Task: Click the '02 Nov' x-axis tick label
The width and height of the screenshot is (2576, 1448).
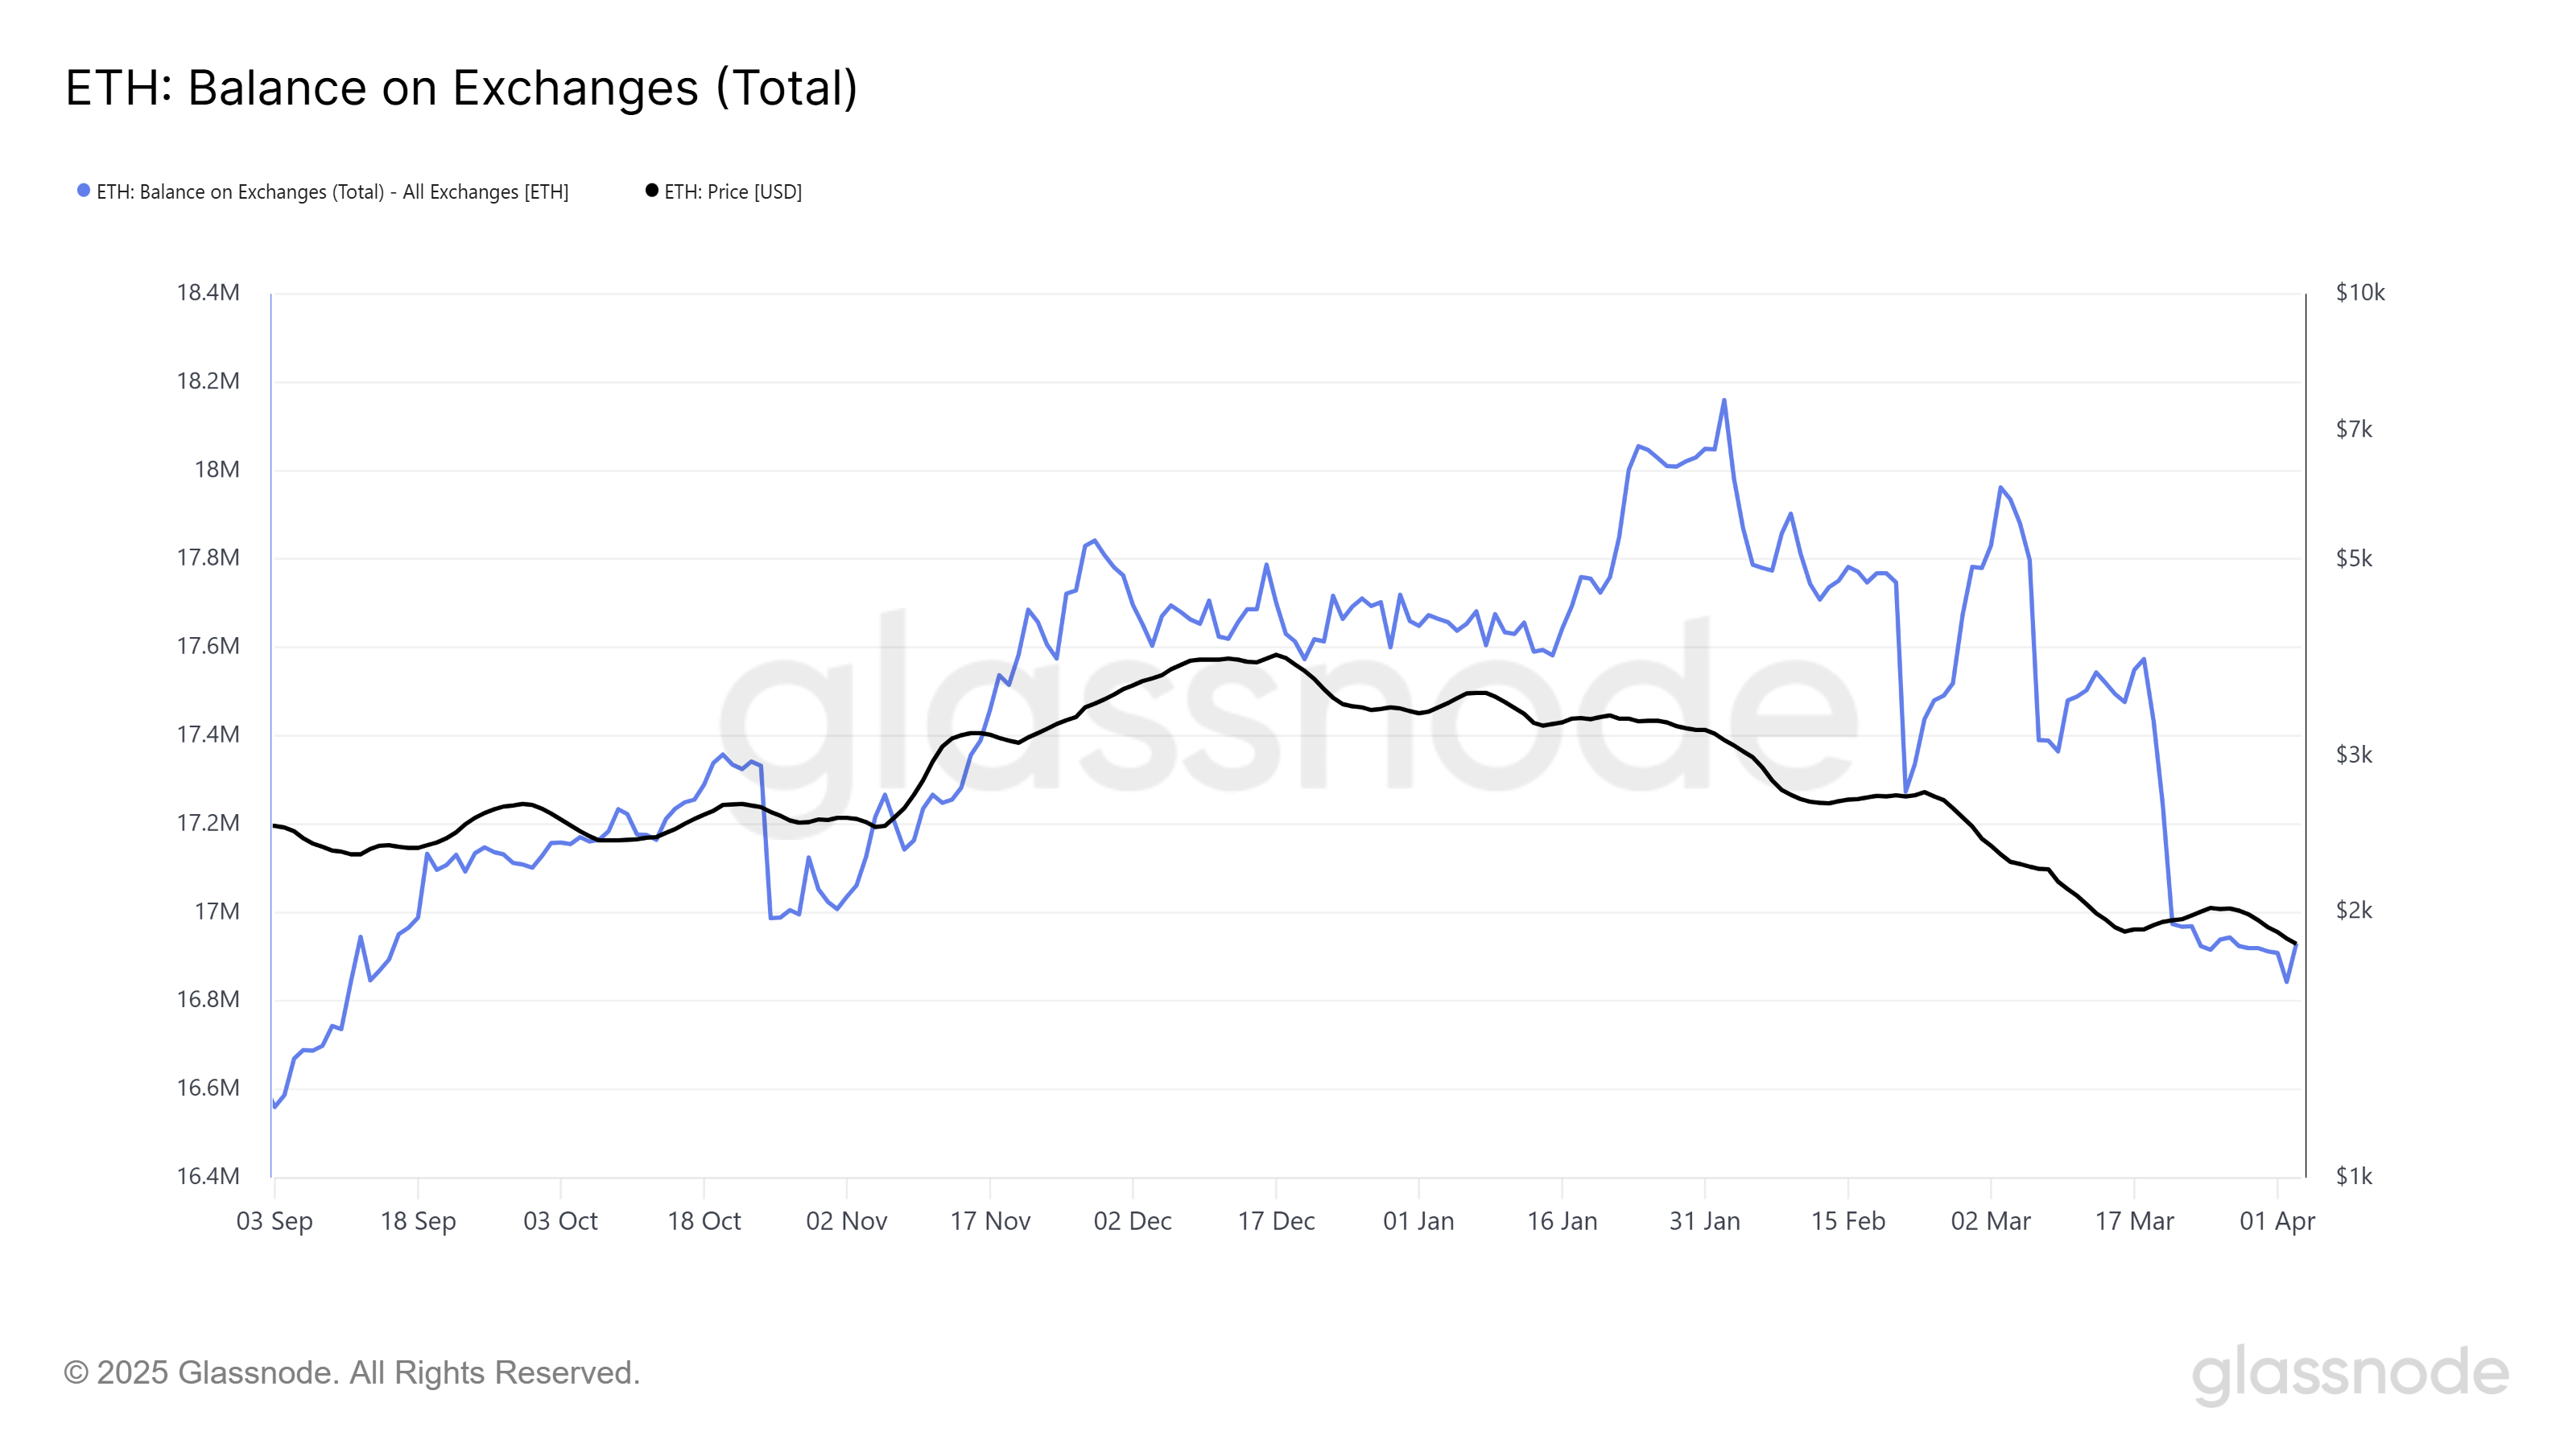Action: tap(846, 1221)
